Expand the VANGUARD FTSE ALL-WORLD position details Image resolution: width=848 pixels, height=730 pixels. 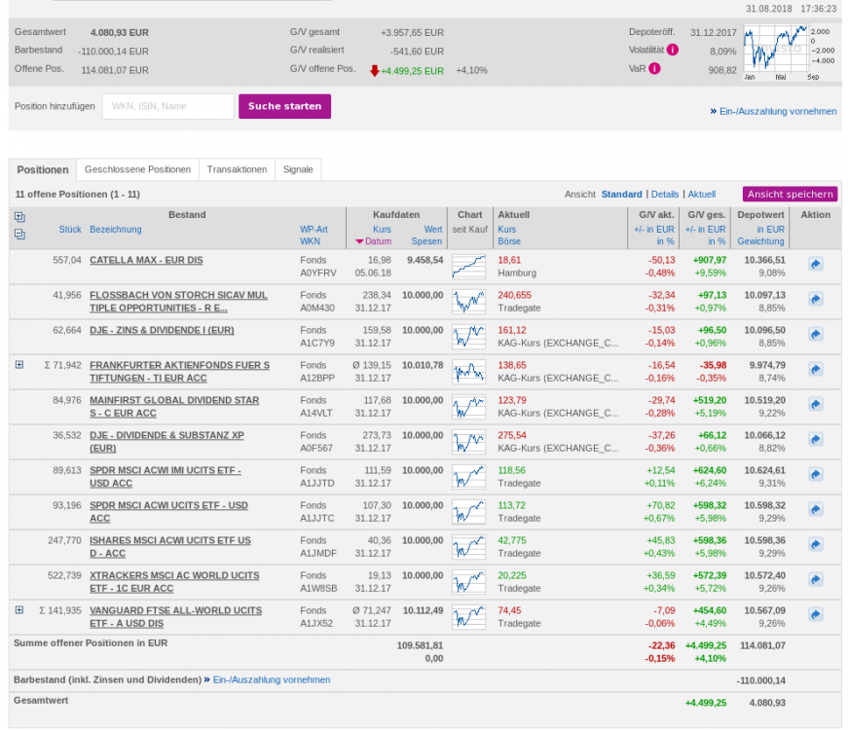pos(18,610)
